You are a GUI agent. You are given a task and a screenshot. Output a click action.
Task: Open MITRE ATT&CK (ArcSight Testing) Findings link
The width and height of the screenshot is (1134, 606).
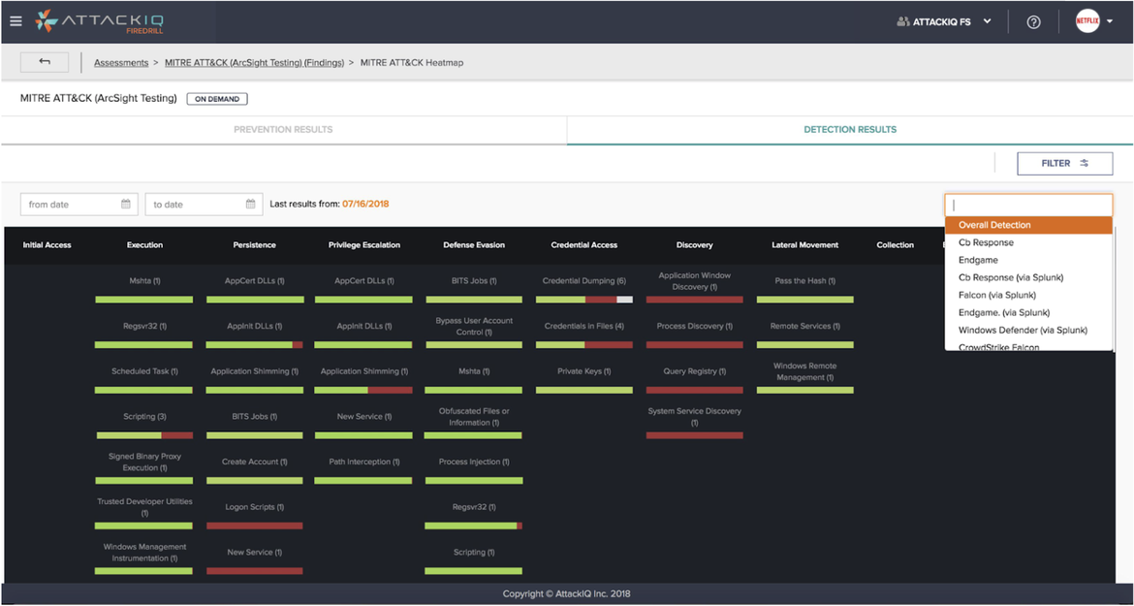(254, 63)
